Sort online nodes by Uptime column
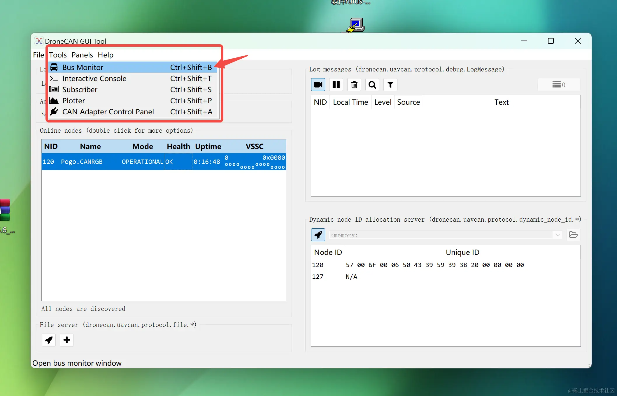 click(x=208, y=146)
